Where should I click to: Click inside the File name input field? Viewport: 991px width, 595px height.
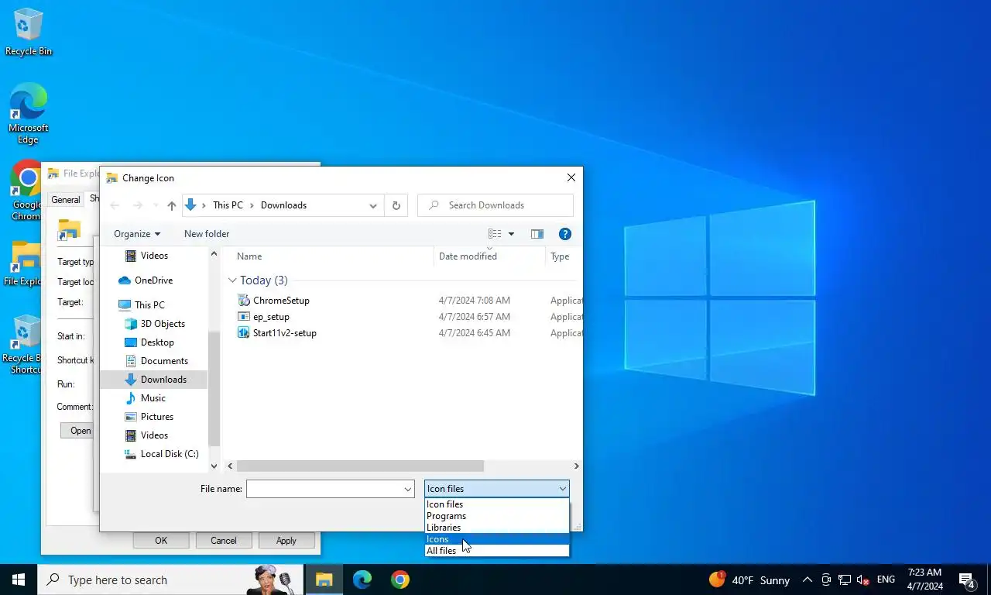[324, 489]
